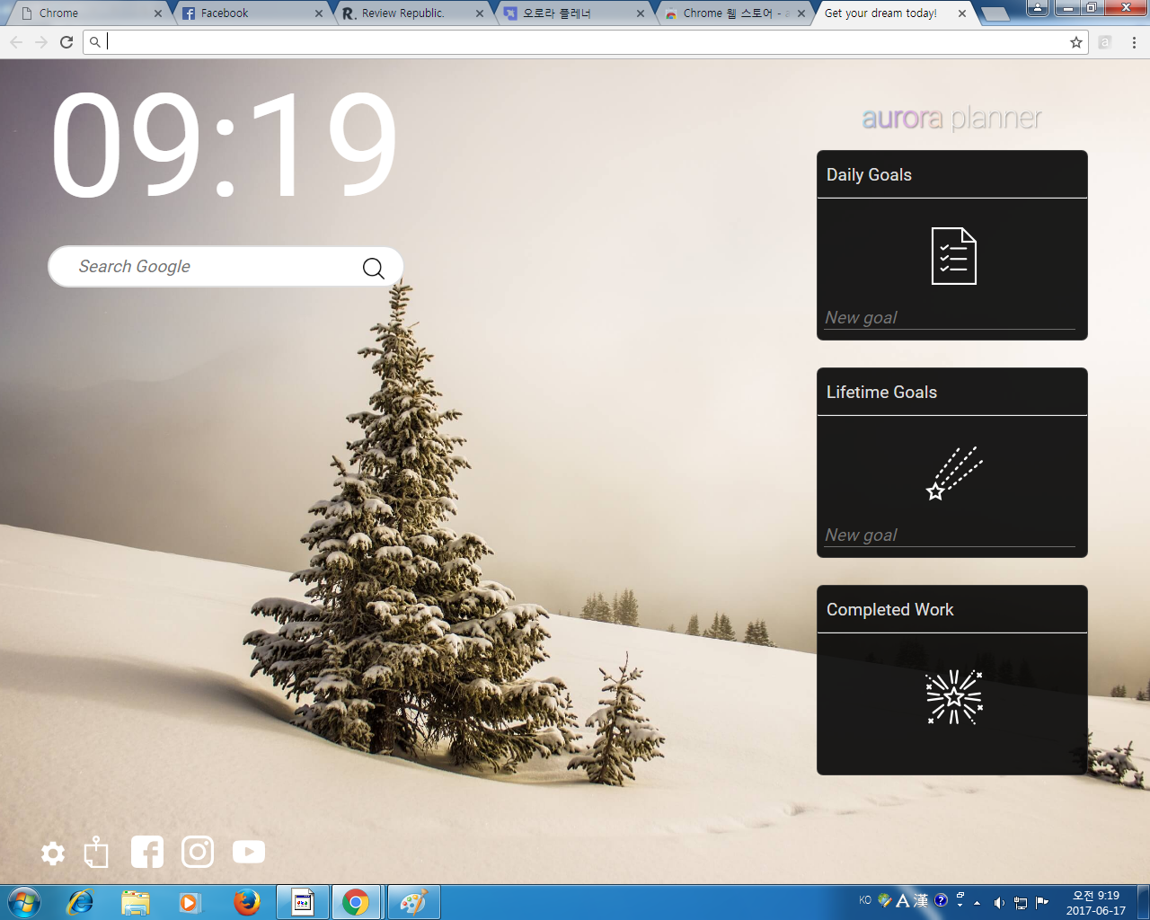Launch Firefox from taskbar
The image size is (1150, 920).
pos(246,902)
